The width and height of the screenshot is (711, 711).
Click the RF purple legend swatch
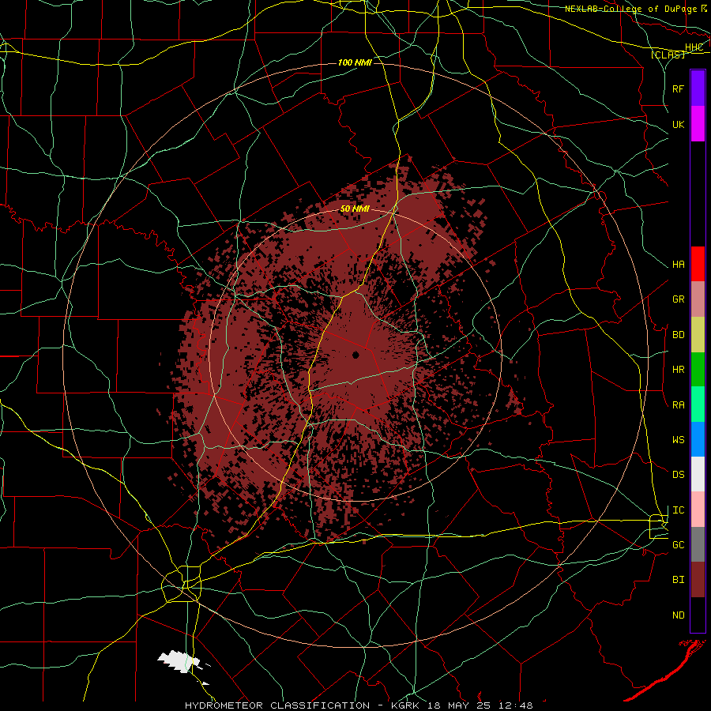[698, 88]
